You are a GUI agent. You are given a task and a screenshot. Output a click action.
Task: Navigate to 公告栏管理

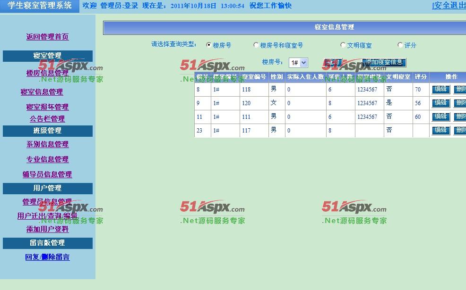click(47, 119)
